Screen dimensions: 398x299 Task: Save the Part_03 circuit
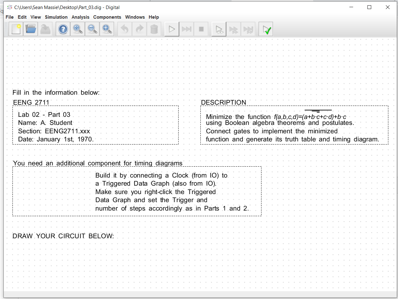46,29
